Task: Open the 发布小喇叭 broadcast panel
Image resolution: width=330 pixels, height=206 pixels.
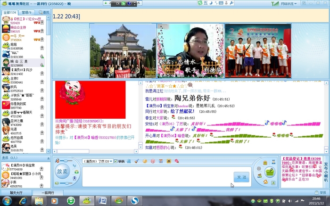Action: point(326,172)
